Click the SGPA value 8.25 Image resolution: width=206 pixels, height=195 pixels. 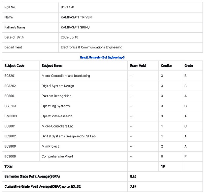(133, 177)
